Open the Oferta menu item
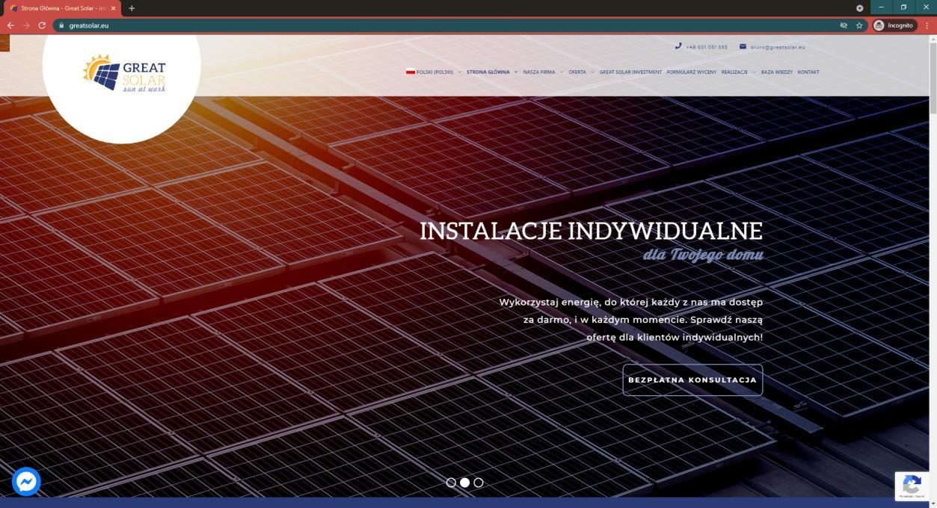This screenshot has height=508, width=937. [577, 72]
